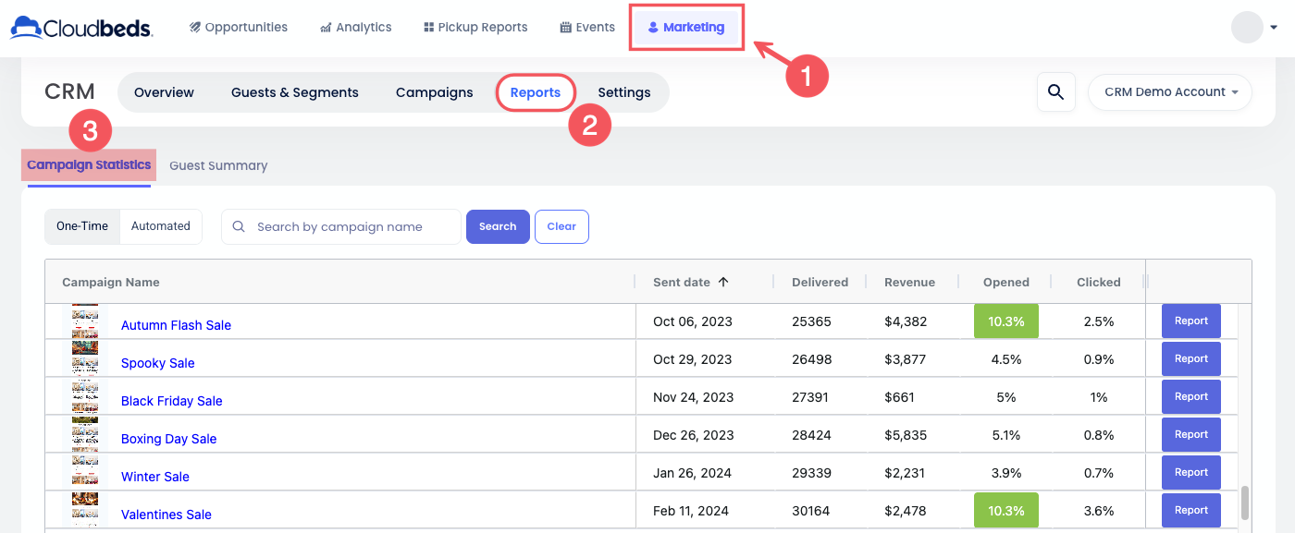Open the Autumn Flash Sale campaign
Image resolution: width=1295 pixels, height=533 pixels.
pos(176,325)
